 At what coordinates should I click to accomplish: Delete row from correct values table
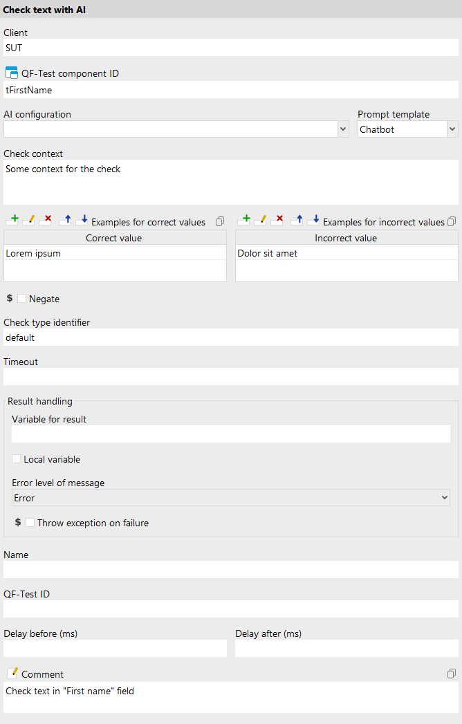click(46, 220)
